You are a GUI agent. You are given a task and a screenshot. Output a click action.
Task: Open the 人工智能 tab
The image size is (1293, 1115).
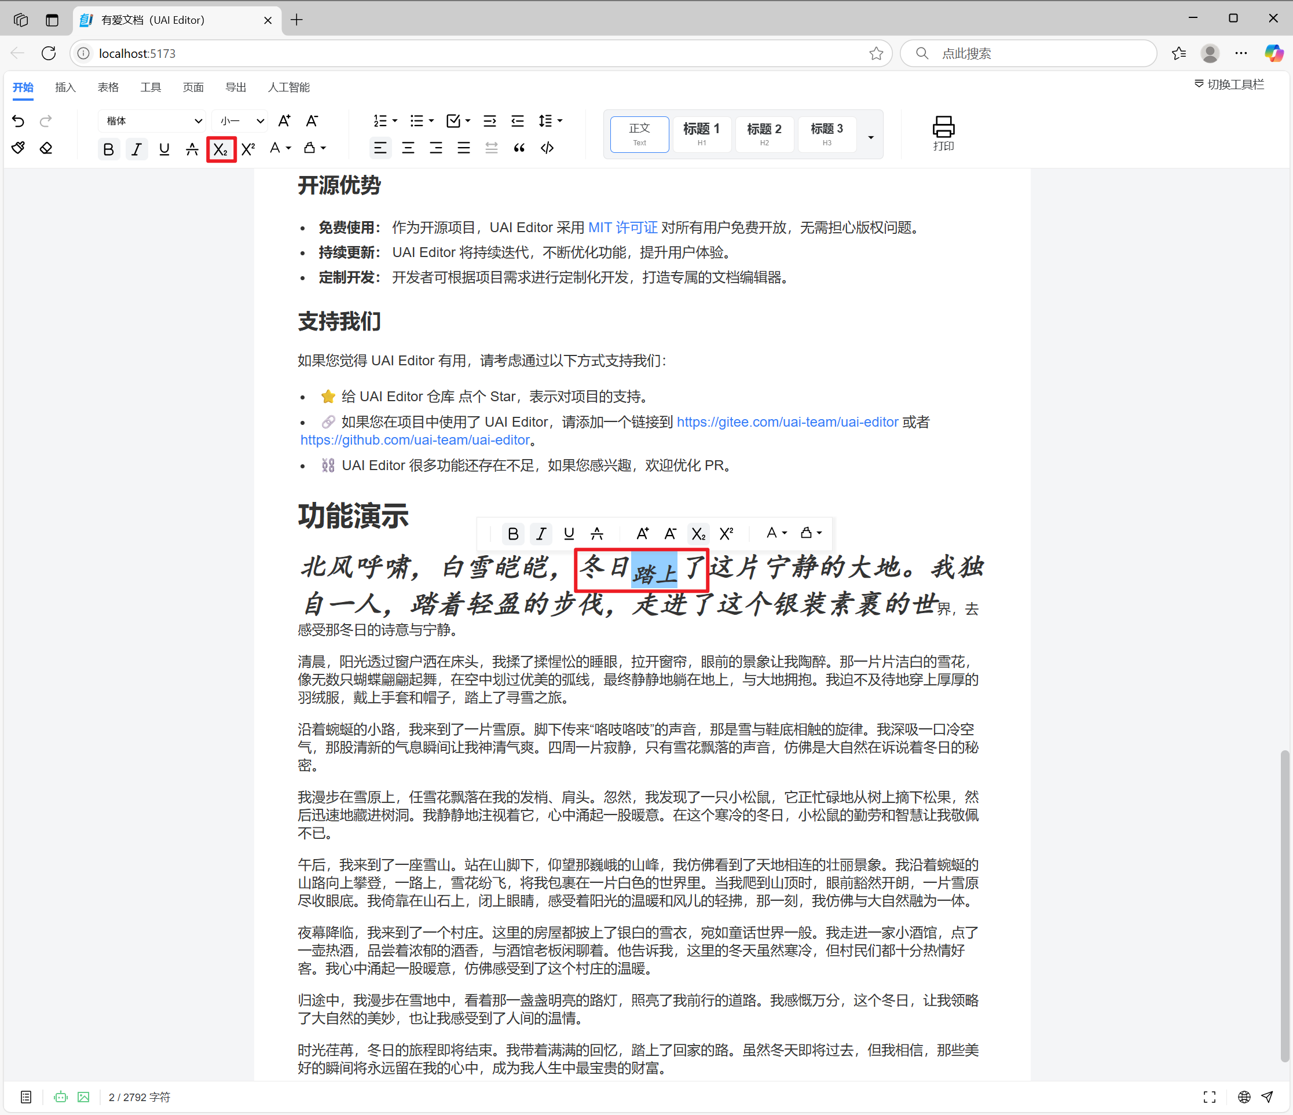289,87
